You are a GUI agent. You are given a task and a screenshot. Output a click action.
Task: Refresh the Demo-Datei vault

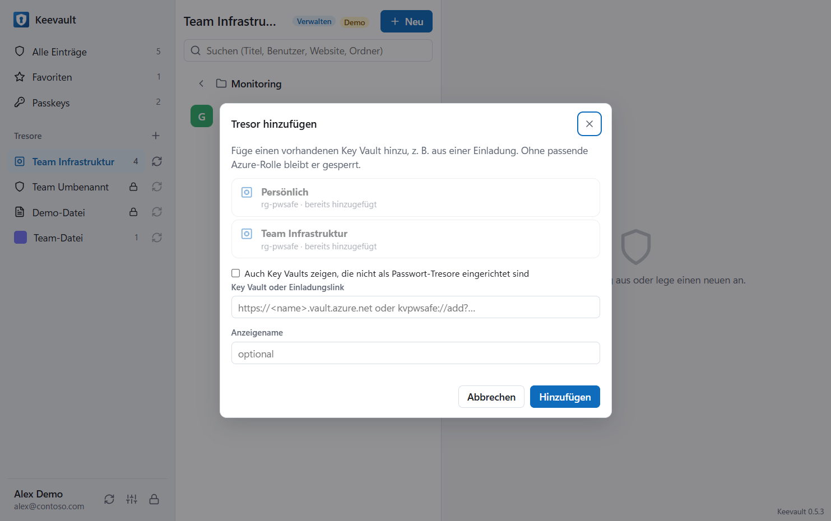click(x=157, y=212)
